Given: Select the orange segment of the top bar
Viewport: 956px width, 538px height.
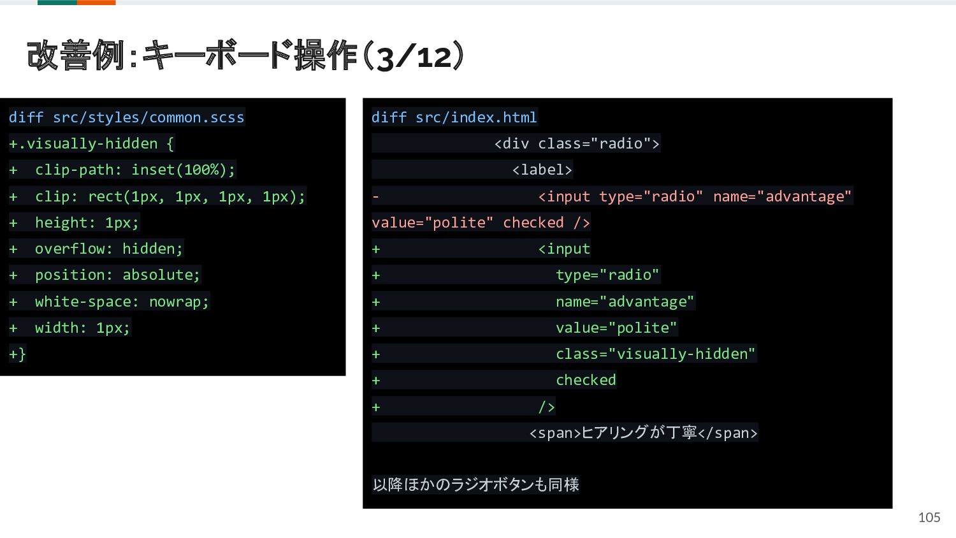Looking at the screenshot, I should [96, 3].
